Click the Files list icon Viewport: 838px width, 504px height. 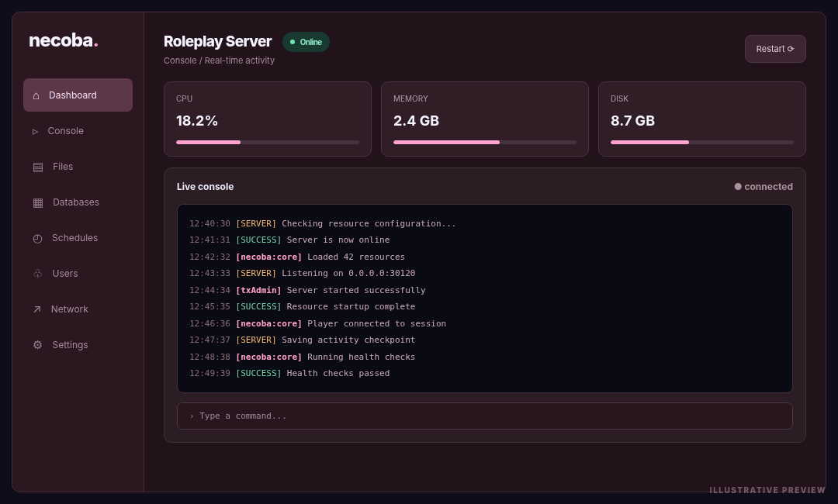pos(38,167)
